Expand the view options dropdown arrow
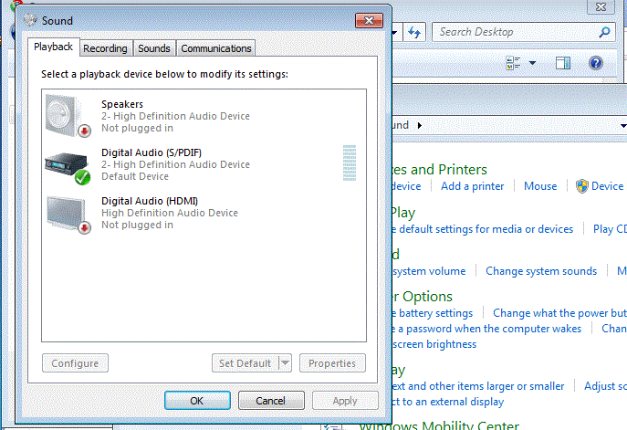The width and height of the screenshot is (627, 430). coord(532,63)
